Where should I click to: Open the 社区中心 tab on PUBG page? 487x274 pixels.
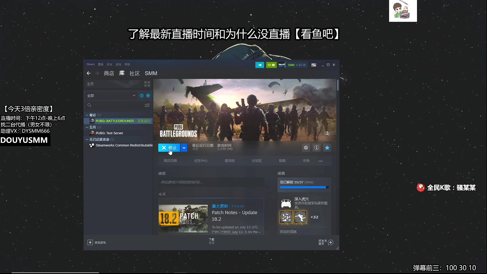201,161
